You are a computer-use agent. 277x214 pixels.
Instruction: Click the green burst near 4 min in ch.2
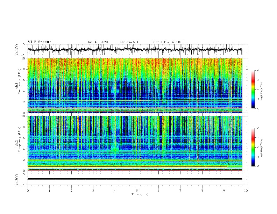115,149
